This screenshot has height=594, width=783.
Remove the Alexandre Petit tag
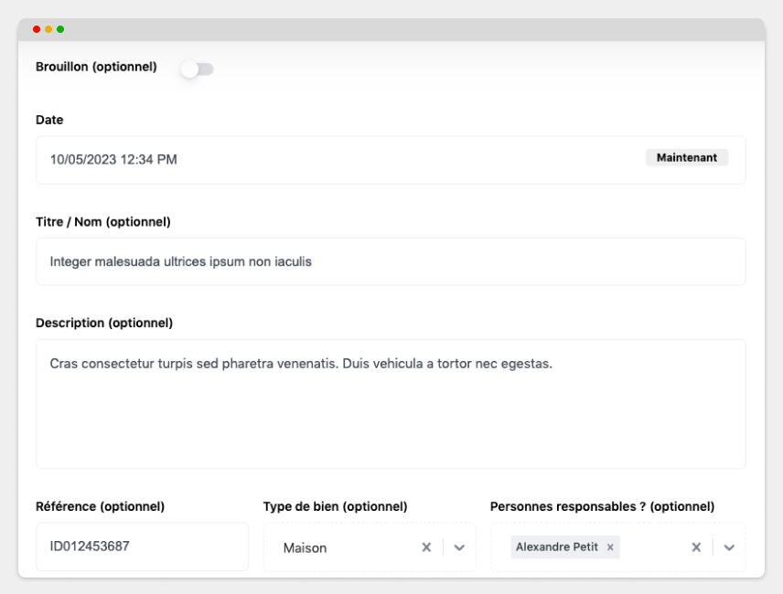(x=610, y=547)
